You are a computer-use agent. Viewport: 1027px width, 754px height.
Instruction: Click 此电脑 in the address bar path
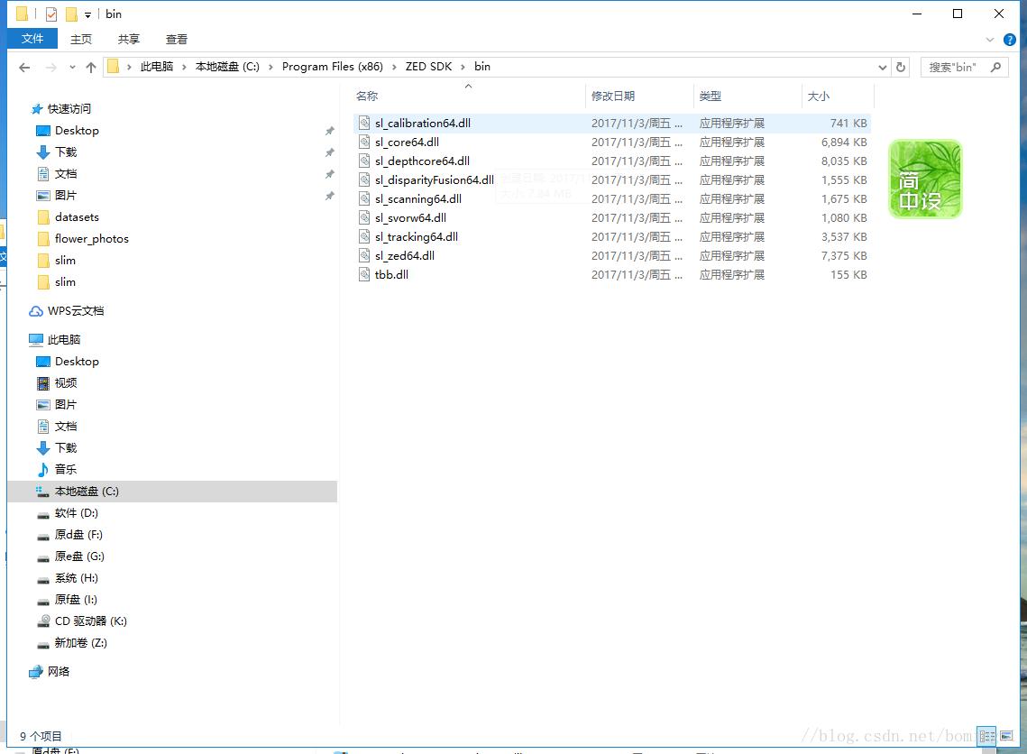coord(157,67)
